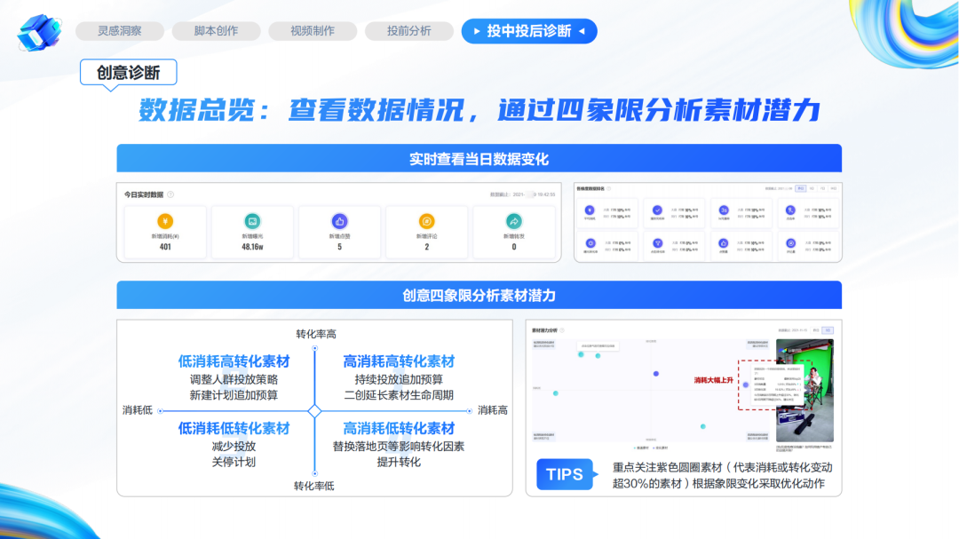Click the 创意诊断 label bubble

pos(129,73)
